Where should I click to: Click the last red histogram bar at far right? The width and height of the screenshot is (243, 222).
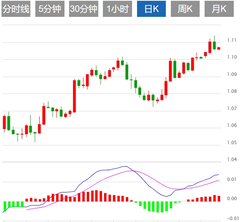click(219, 199)
